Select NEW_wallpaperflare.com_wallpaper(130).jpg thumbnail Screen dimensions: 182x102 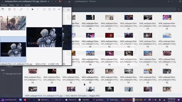click(x=129, y=18)
